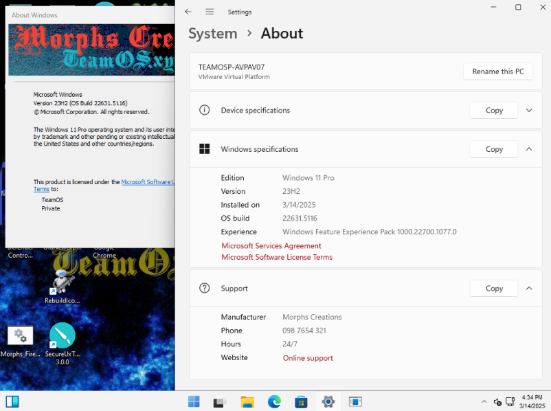Viewport: 551px width, 411px height.
Task: Open the Settings navigation hamburger menu
Action: pos(210,12)
